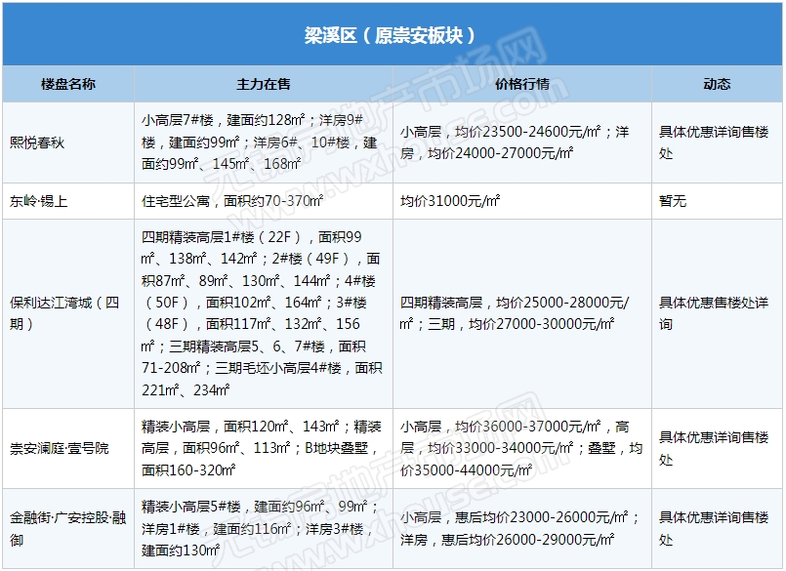The image size is (786, 571).
Task: Click the 动态 column header
Action: [717, 85]
